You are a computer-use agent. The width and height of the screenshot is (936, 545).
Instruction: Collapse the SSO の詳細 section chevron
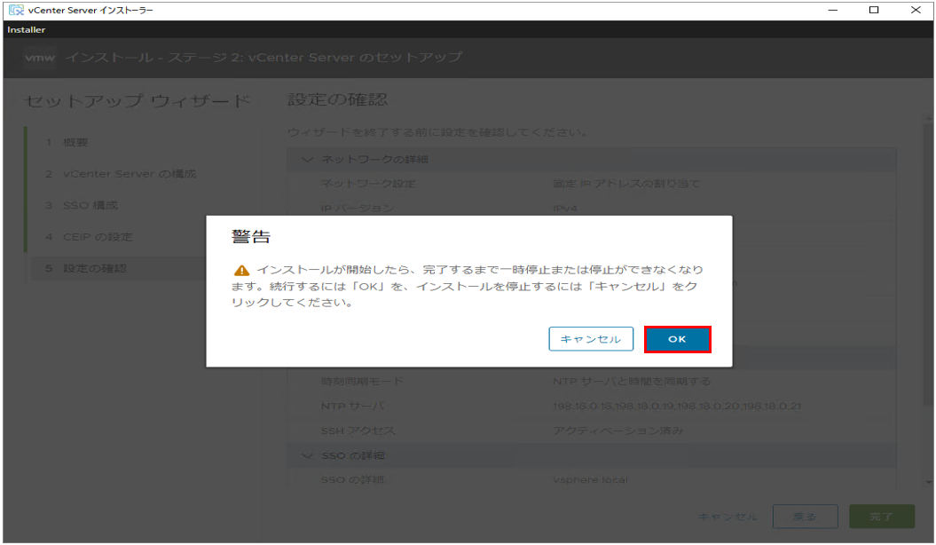click(308, 456)
